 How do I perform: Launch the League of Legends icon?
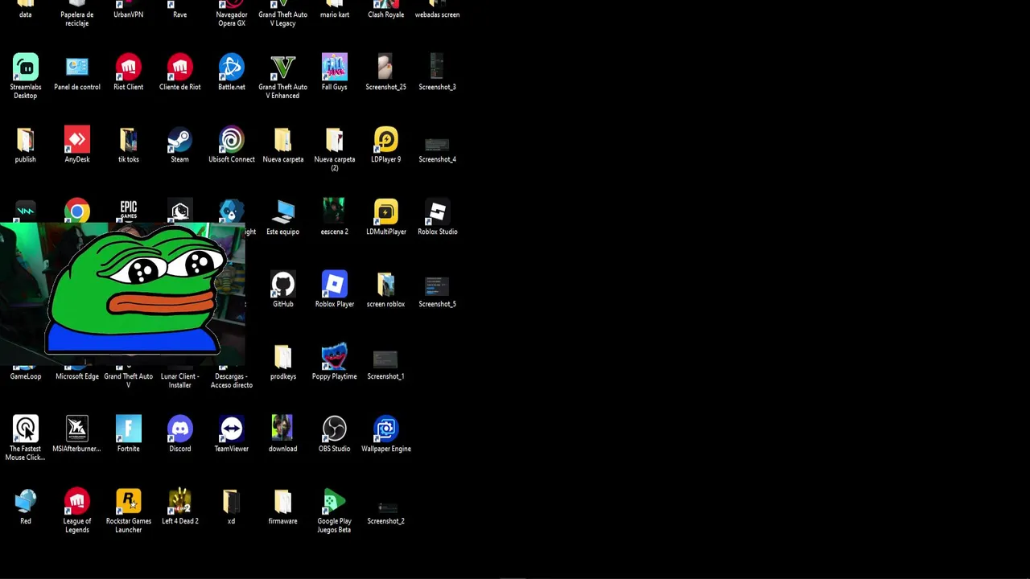coord(77,502)
